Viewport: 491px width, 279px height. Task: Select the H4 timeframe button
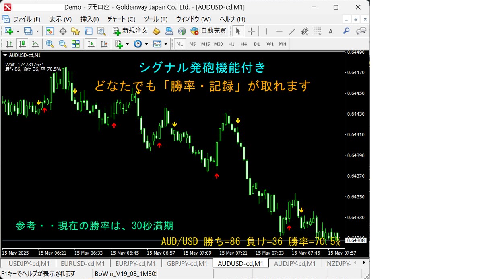pyautogui.click(x=243, y=44)
